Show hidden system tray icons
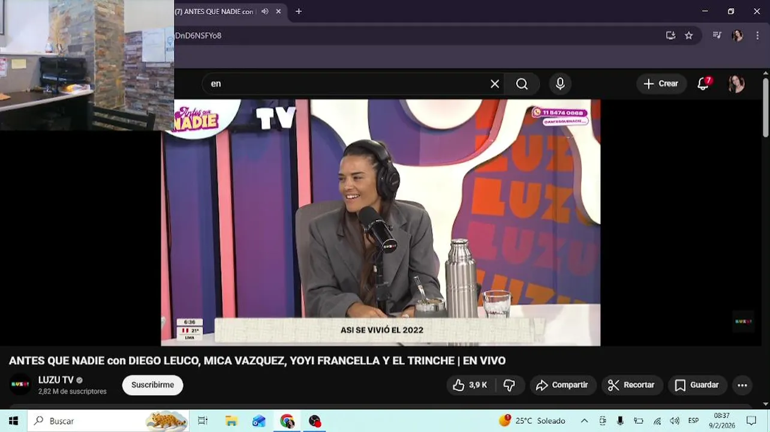 coord(585,421)
